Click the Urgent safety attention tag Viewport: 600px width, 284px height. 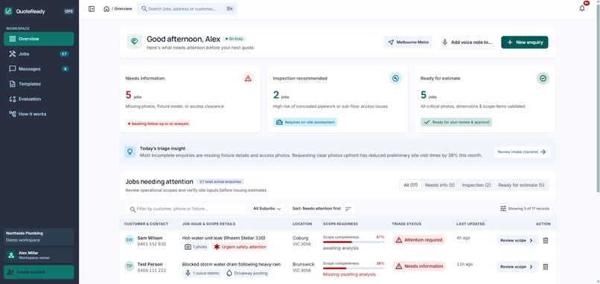click(240, 247)
